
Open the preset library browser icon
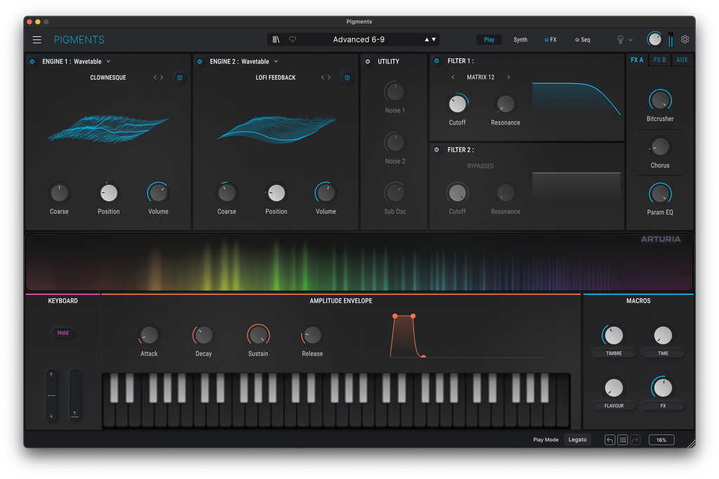point(276,39)
